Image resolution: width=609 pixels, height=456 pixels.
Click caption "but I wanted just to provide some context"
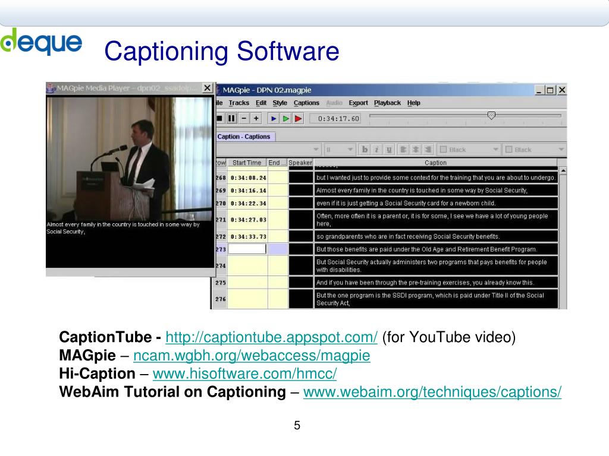pos(436,178)
